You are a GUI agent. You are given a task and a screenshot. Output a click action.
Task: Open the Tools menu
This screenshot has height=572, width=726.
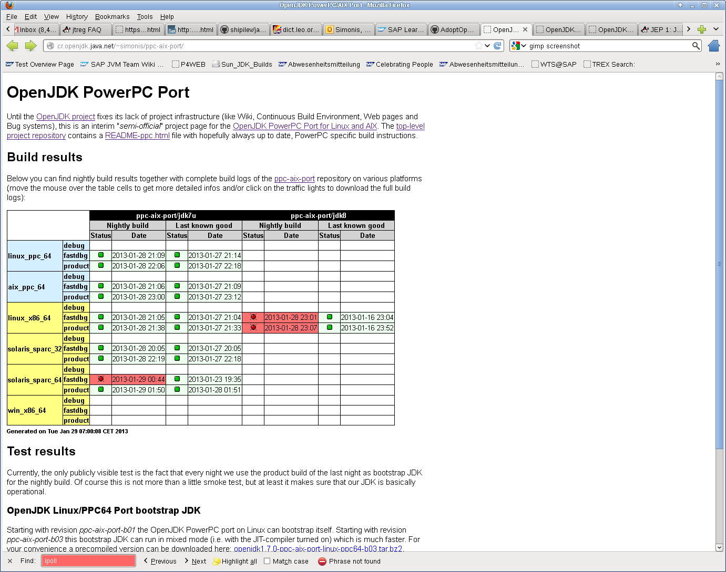coord(145,17)
